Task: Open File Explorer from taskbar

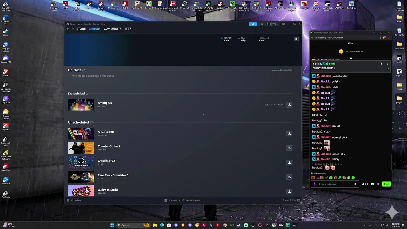Action: point(155,225)
